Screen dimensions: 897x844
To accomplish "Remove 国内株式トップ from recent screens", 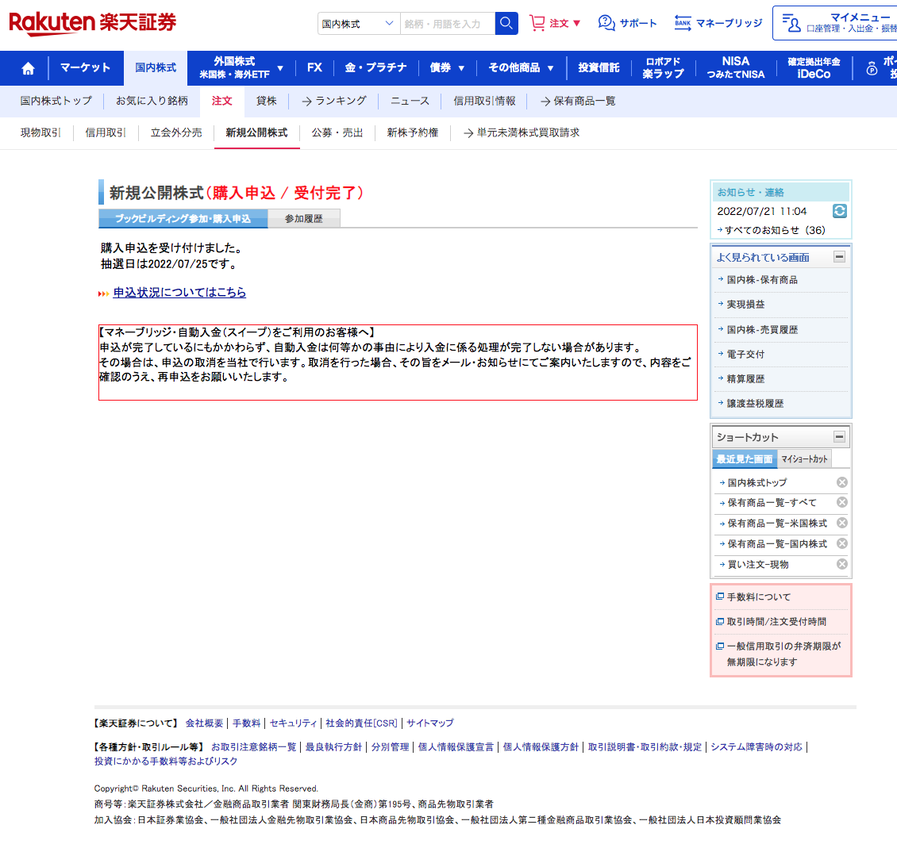I will (x=841, y=482).
